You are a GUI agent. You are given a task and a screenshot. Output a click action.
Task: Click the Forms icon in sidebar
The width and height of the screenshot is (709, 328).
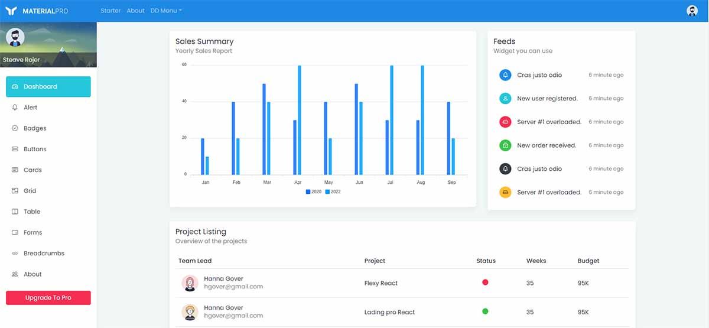(x=15, y=233)
